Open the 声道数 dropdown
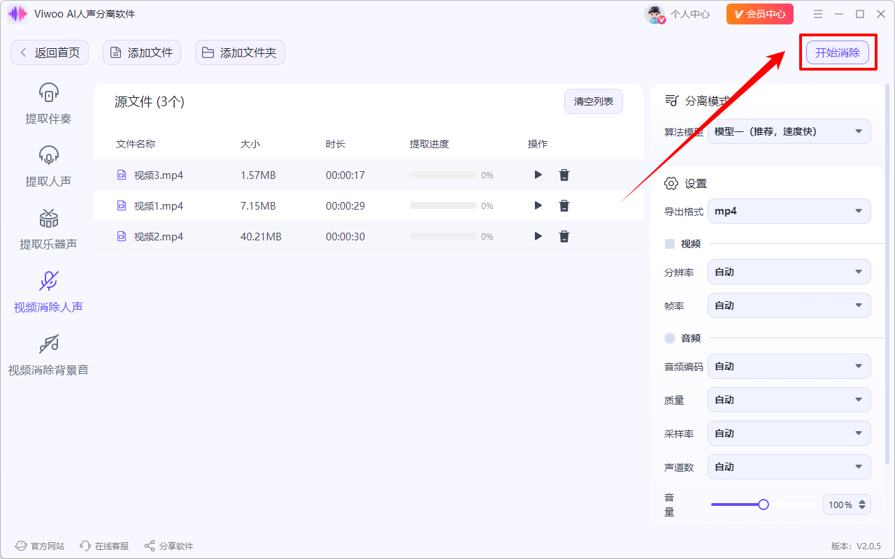 click(789, 467)
